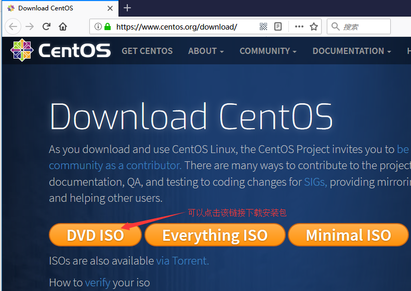The width and height of the screenshot is (411, 291).
Task: Open a new tab with the plus button
Action: 127,8
